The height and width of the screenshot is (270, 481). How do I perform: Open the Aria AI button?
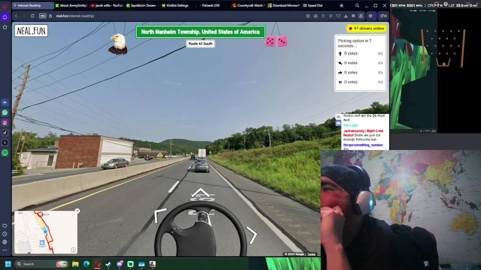[383, 16]
